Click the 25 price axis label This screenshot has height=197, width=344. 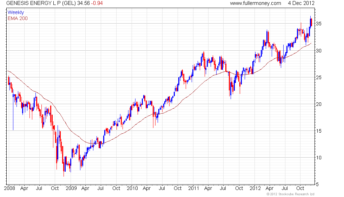(319, 77)
